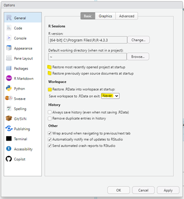Open the Pane Layout icon
The image size is (184, 199).
pos(9,58)
